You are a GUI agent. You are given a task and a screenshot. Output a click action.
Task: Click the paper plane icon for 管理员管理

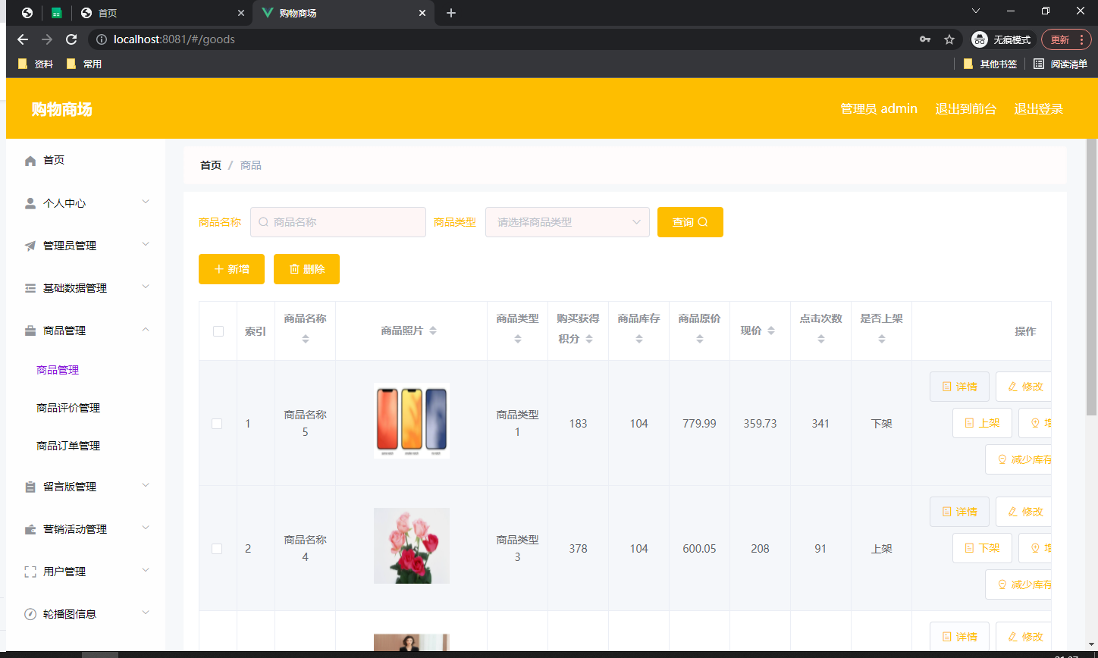tap(29, 245)
